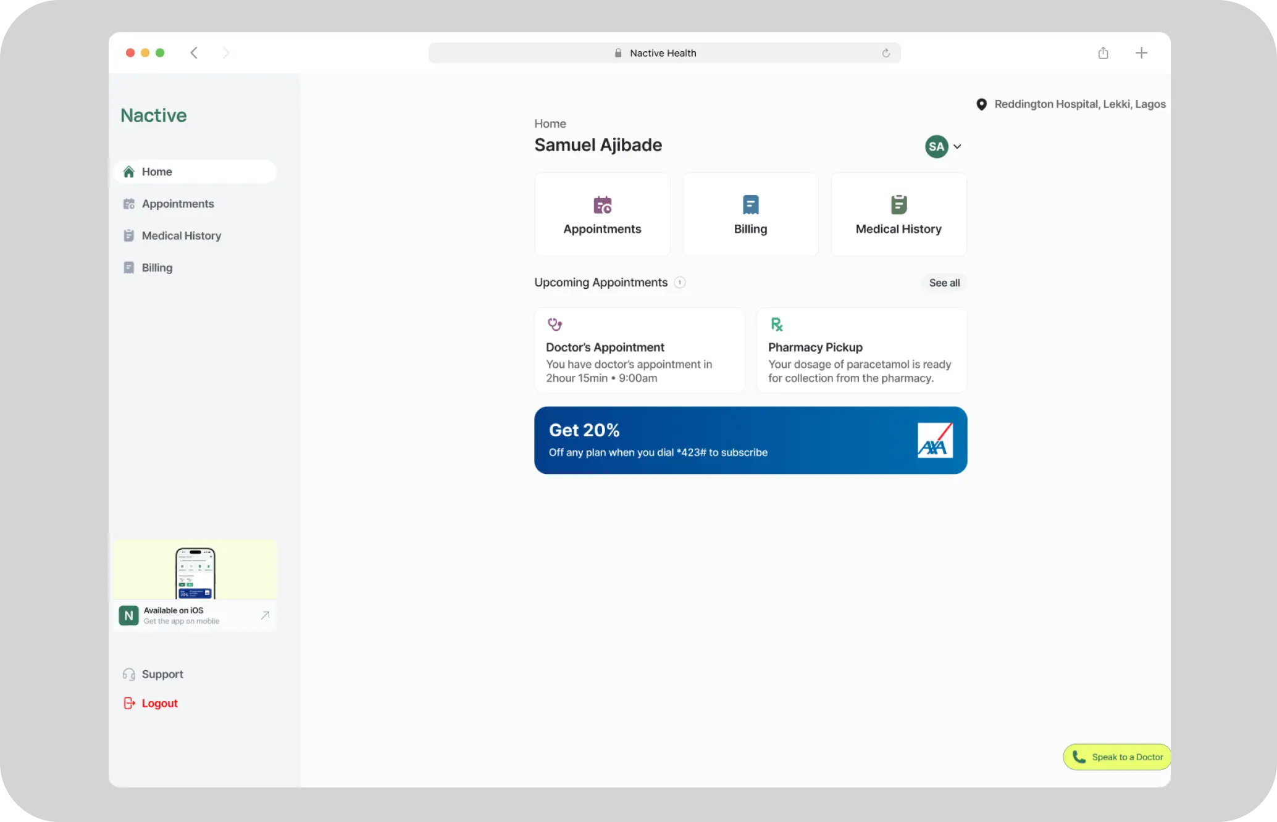Viewport: 1277px width, 822px height.
Task: Open Appointments from the sidebar menu
Action: [x=177, y=204]
